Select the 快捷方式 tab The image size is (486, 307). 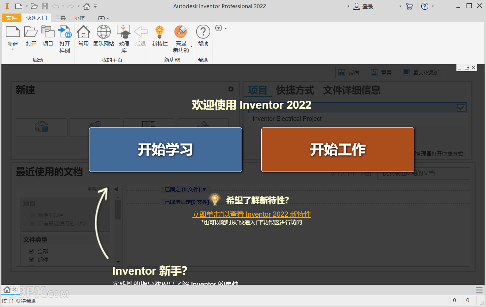pyautogui.click(x=295, y=90)
